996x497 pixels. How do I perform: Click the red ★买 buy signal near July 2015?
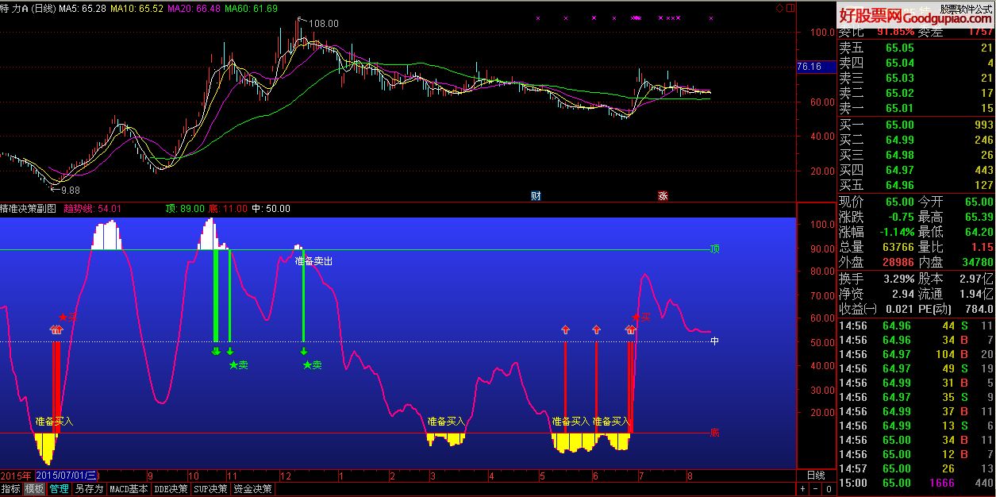pos(68,317)
